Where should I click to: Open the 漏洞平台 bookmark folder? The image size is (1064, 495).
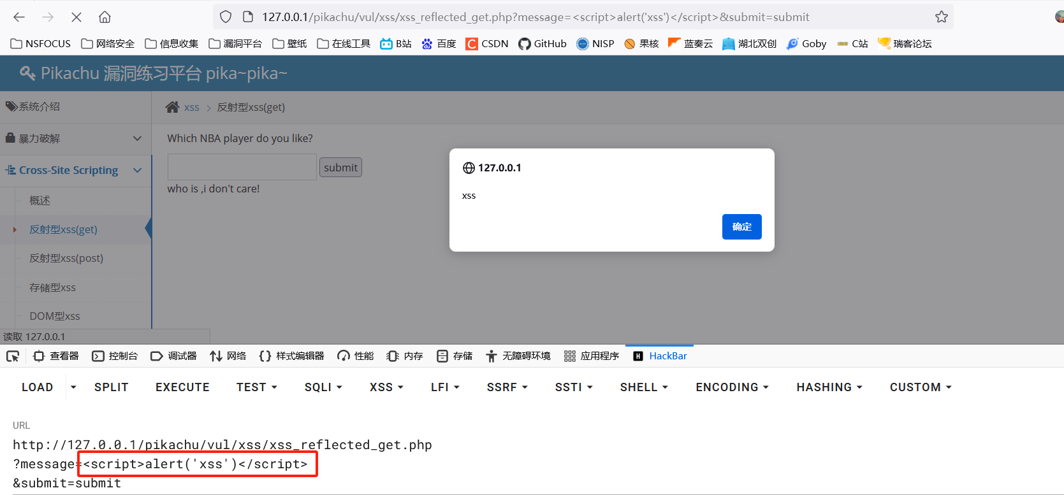(x=235, y=43)
